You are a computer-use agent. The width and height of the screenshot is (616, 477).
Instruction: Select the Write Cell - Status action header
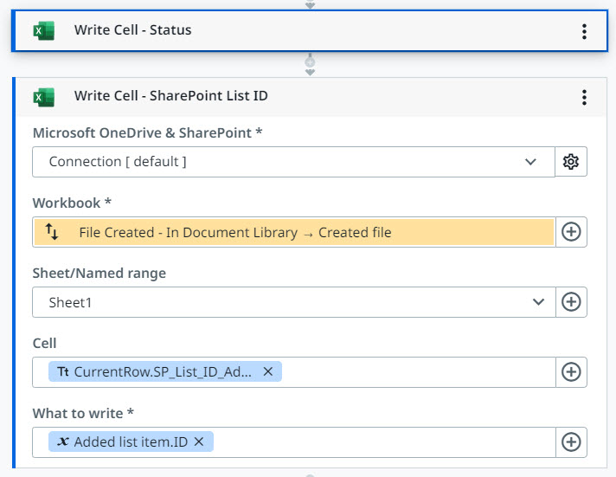[260, 31]
